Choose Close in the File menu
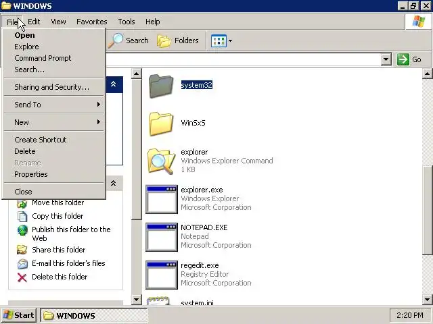This screenshot has width=433, height=324. [54, 192]
